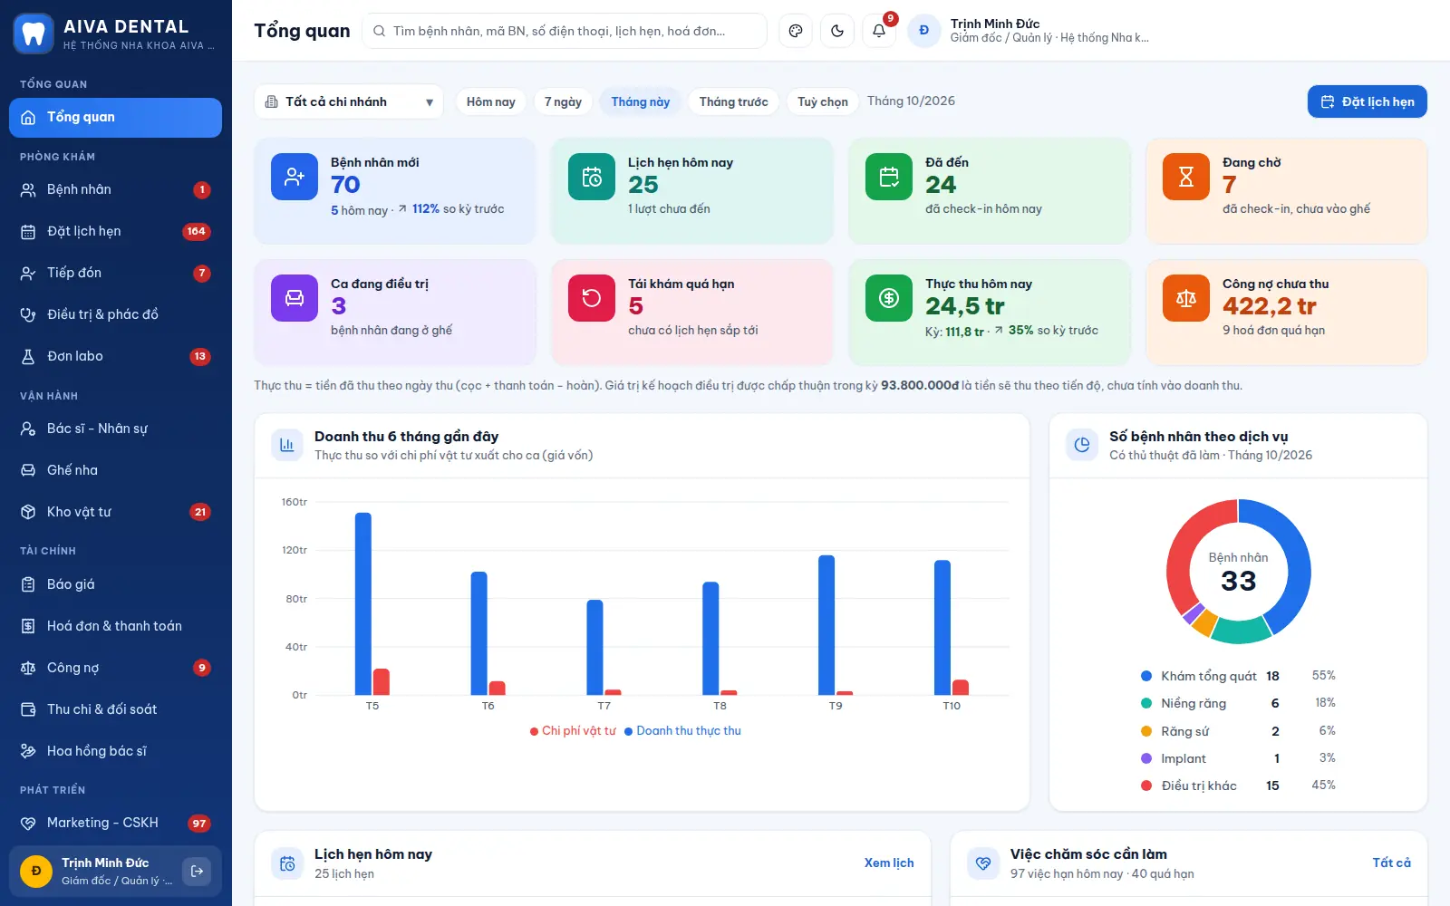Open the Bệnh nhân sidebar item
1450x906 pixels.
coord(115,189)
